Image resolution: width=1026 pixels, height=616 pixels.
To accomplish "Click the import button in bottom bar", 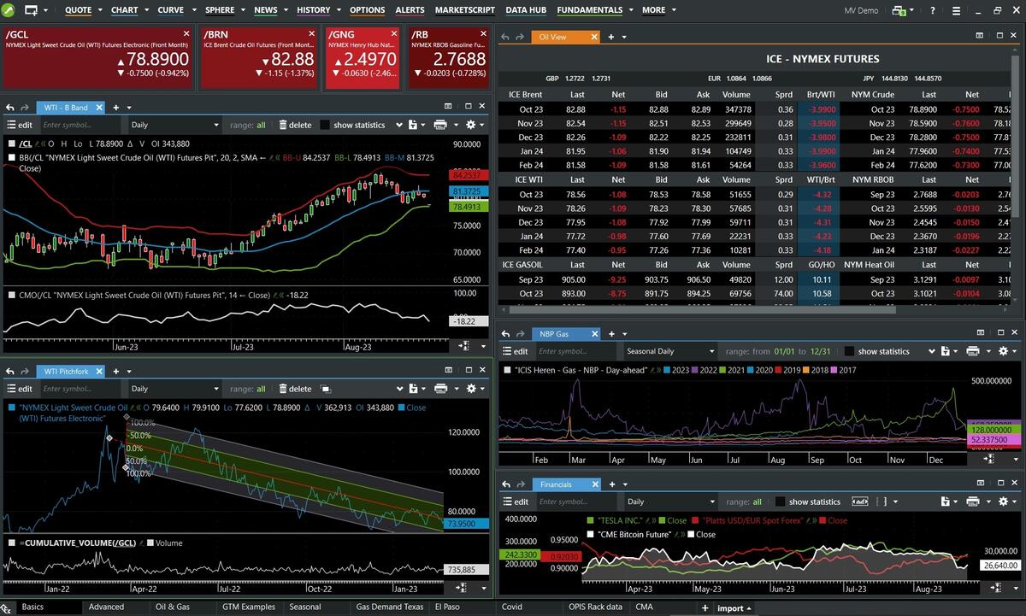I will tap(734, 607).
